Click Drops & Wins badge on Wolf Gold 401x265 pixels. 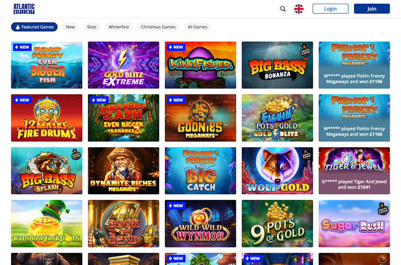tap(306, 154)
